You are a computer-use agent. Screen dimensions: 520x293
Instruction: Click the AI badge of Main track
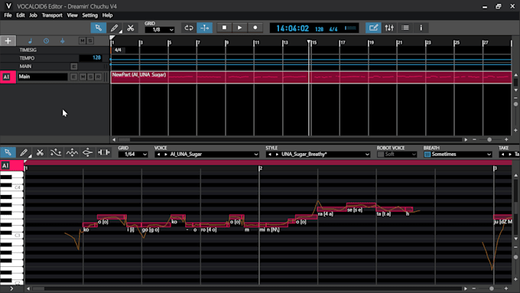[x=6, y=77]
